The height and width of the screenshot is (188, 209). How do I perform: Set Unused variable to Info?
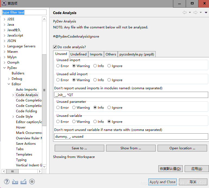[95, 121]
